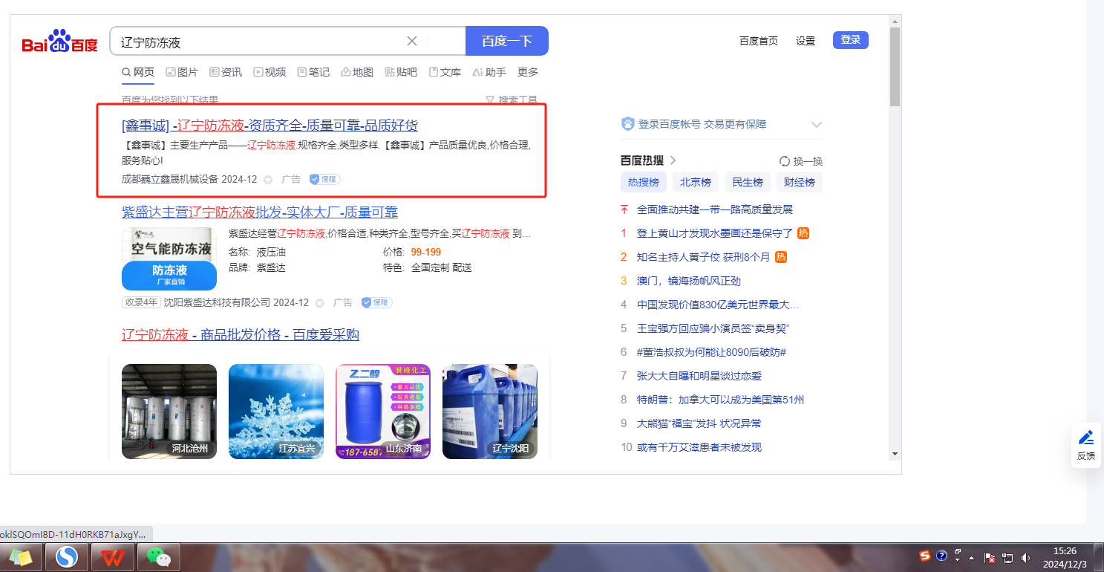
Task: Click the scrollbar down arrow of the page
Action: (895, 453)
